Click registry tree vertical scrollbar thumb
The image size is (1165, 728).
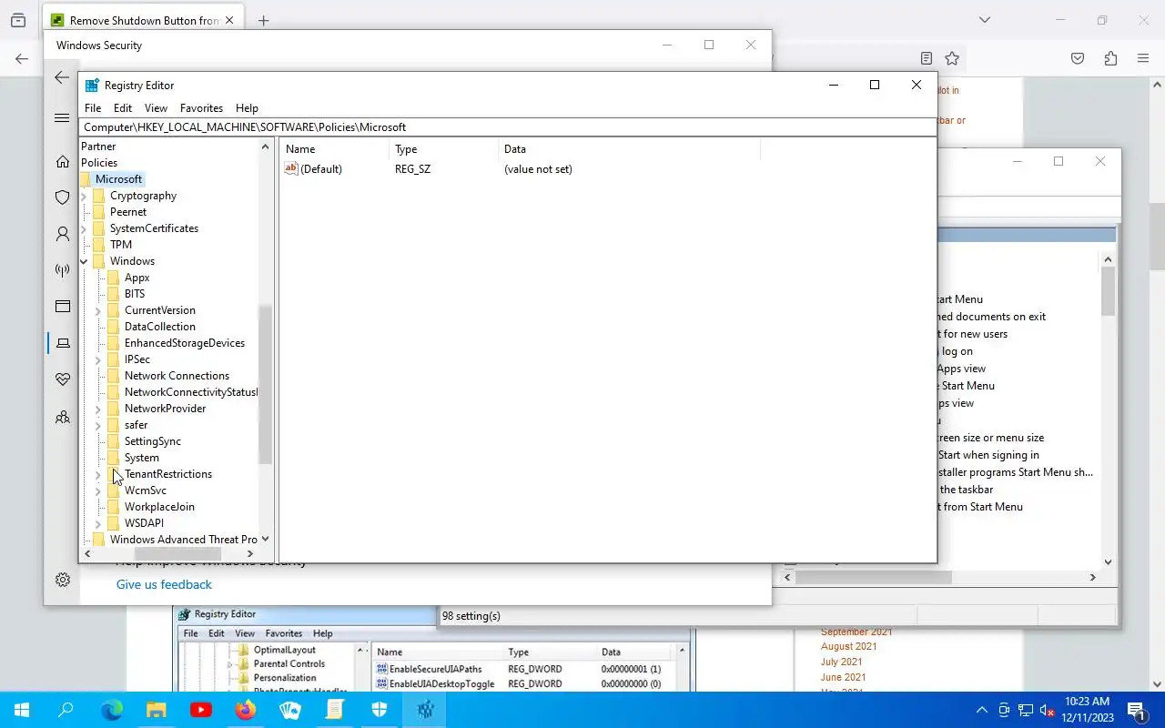pyautogui.click(x=265, y=384)
